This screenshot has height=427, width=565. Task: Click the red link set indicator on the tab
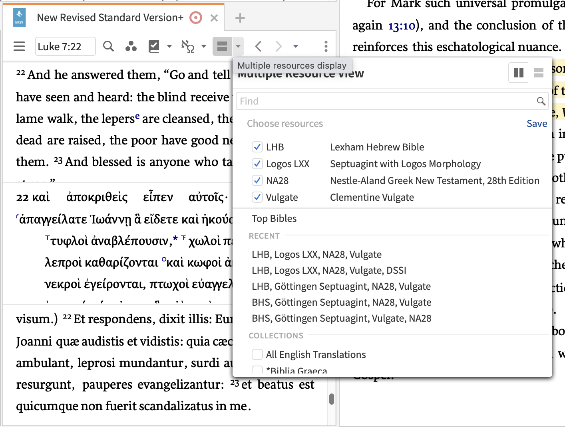[x=195, y=18]
